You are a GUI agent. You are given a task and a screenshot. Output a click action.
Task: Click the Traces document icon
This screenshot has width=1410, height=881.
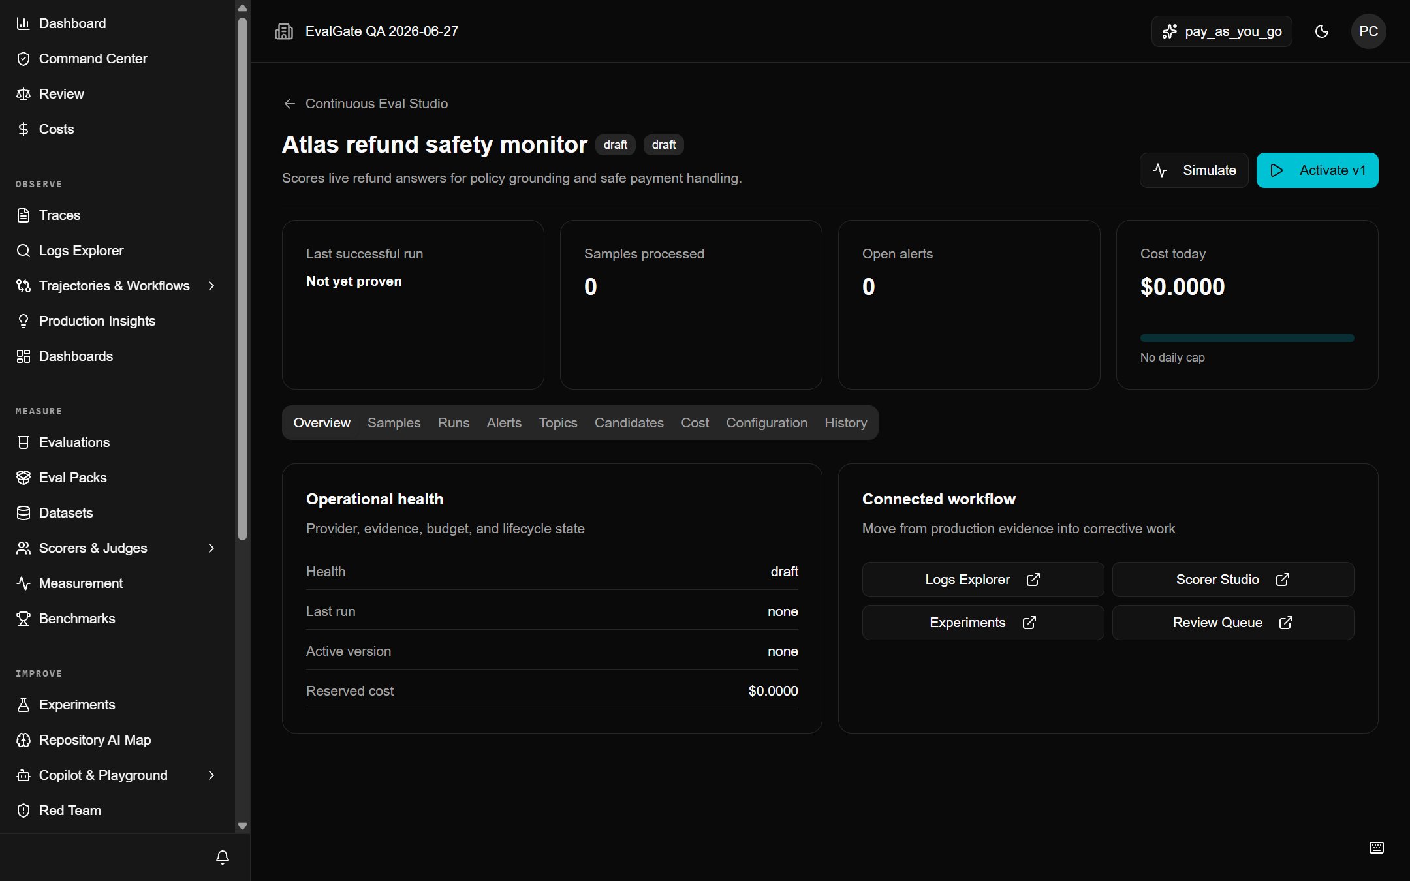coord(23,215)
